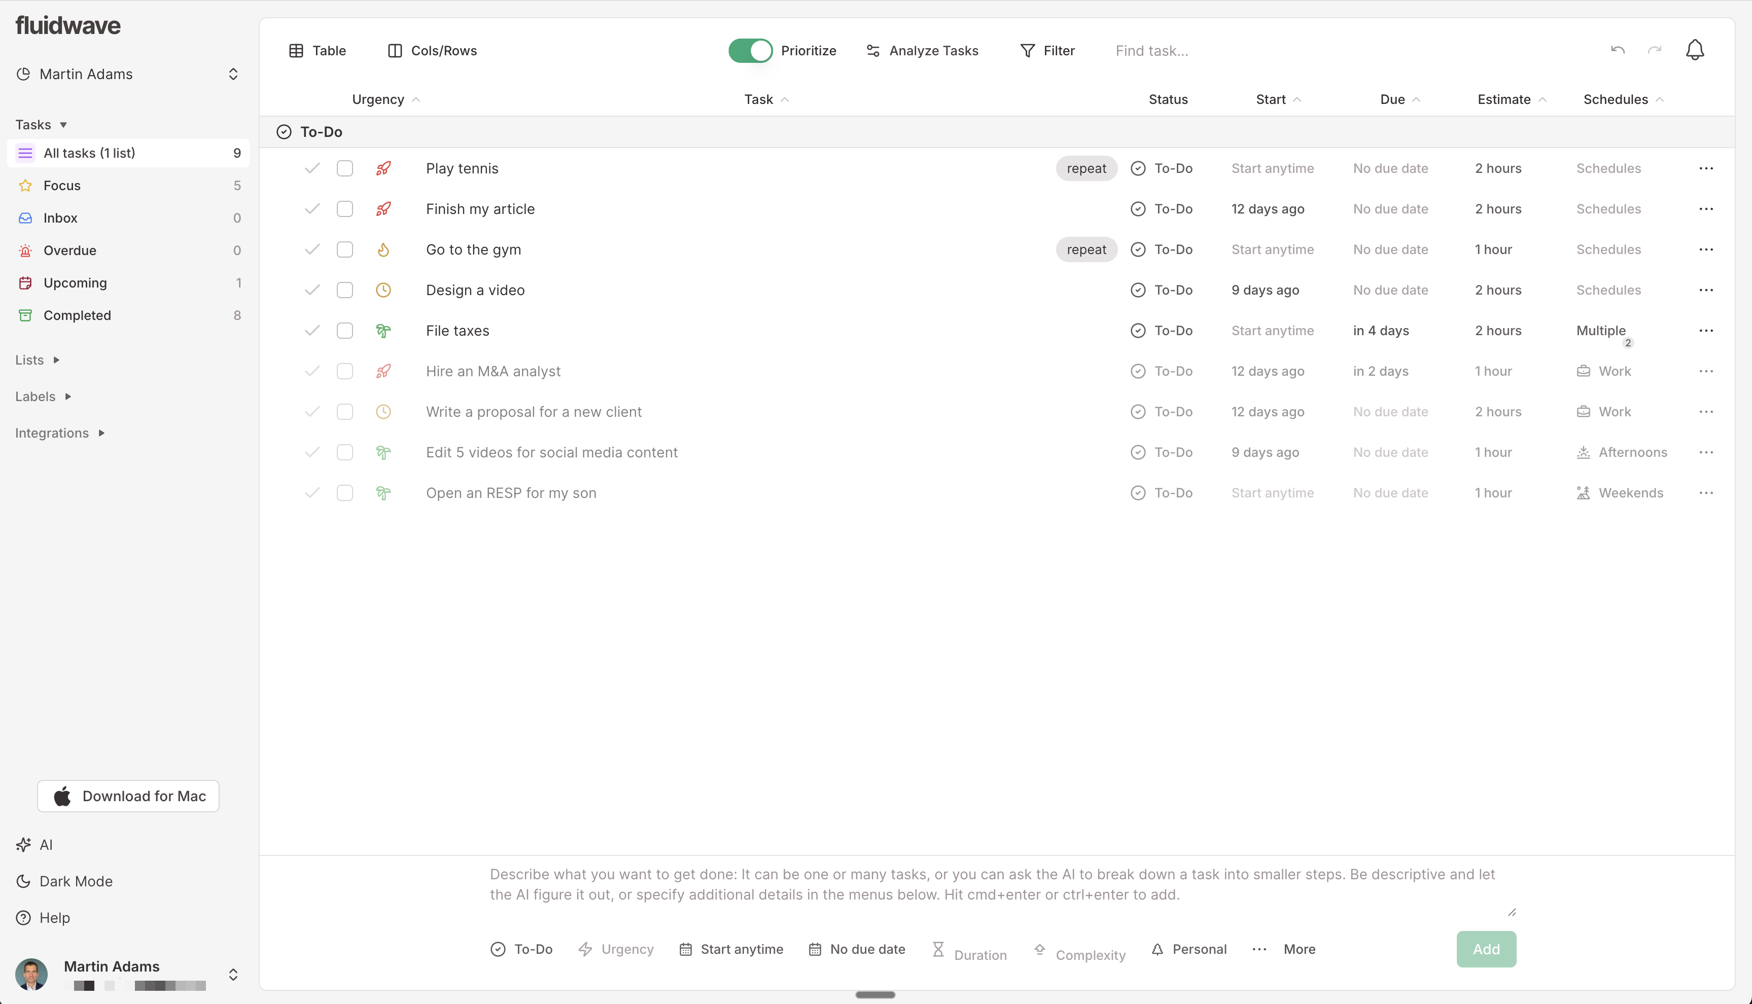This screenshot has width=1752, height=1004.
Task: Select All tasks (1 list) in sidebar
Action: (128, 153)
